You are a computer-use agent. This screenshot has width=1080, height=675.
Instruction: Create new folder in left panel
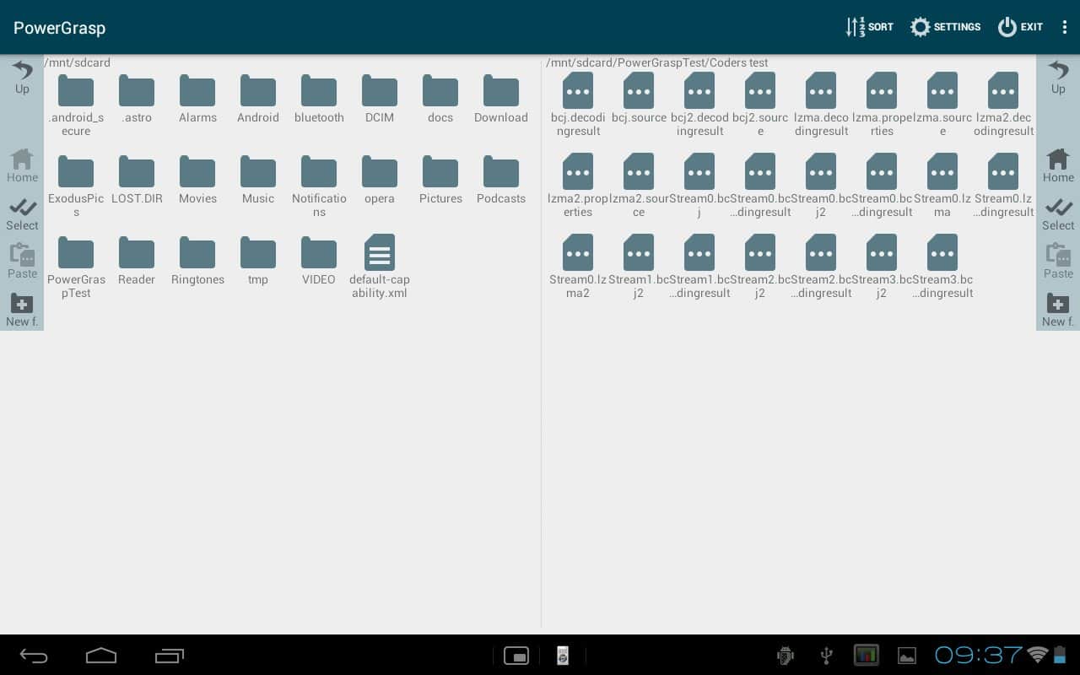click(22, 310)
